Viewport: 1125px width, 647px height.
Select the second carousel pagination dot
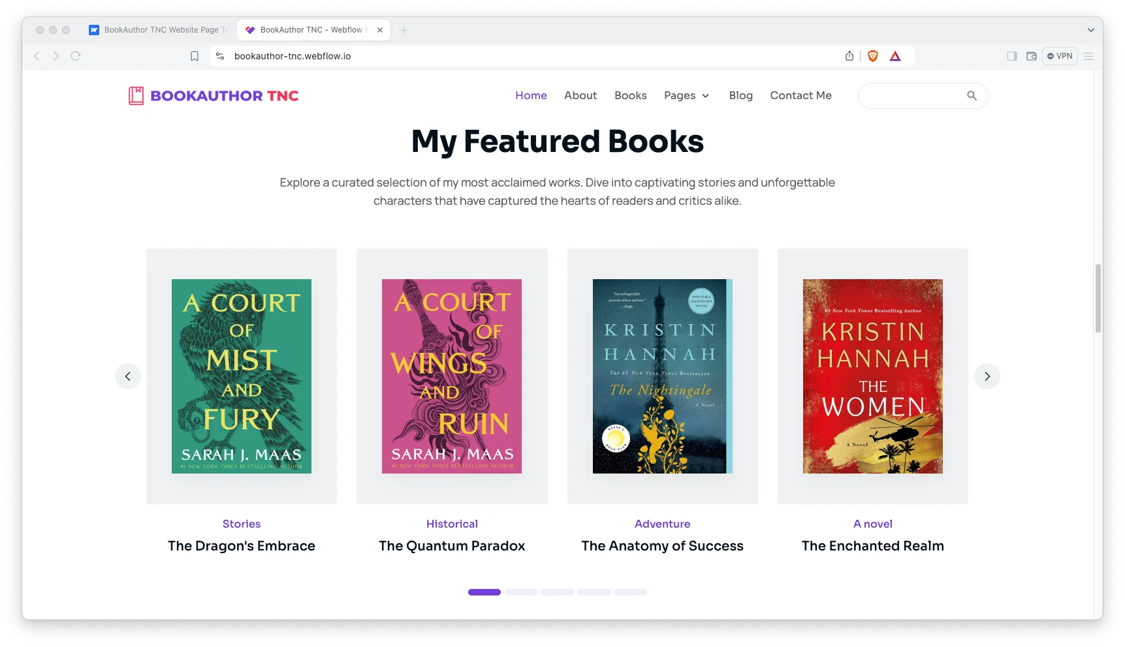520,592
